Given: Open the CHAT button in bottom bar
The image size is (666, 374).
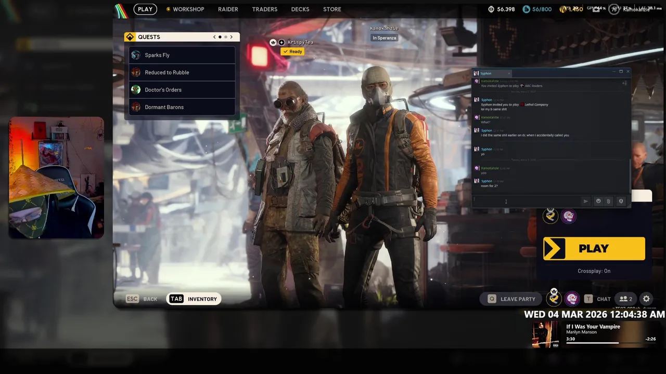Looking at the screenshot, I should coord(597,299).
